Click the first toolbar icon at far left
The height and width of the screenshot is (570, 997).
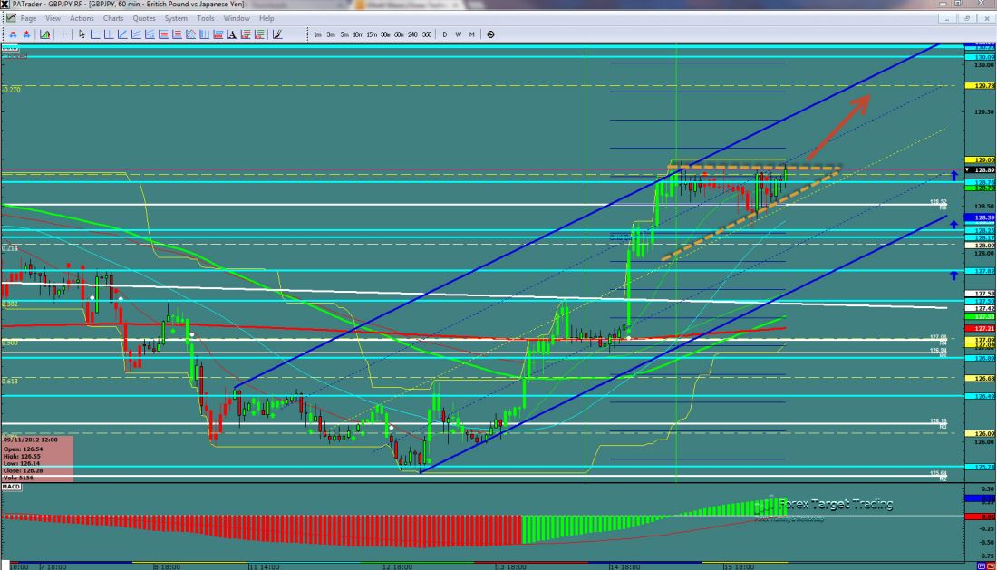pyautogui.click(x=13, y=34)
